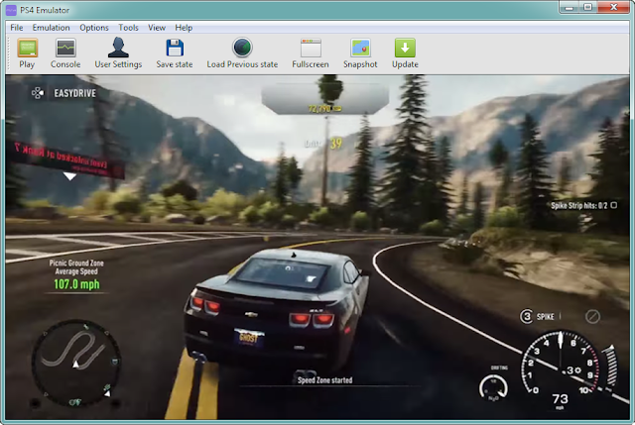The height and width of the screenshot is (425, 635).
Task: Open the Help menu
Action: (184, 28)
